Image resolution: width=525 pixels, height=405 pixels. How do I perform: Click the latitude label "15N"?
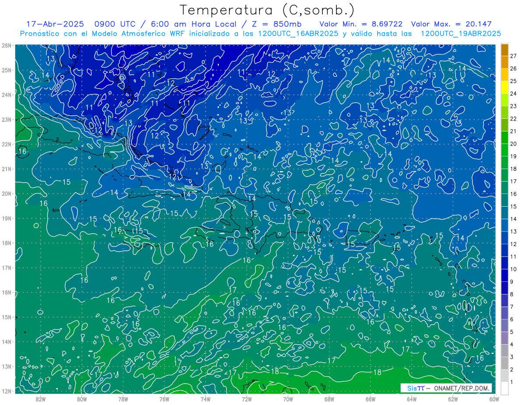(7, 317)
